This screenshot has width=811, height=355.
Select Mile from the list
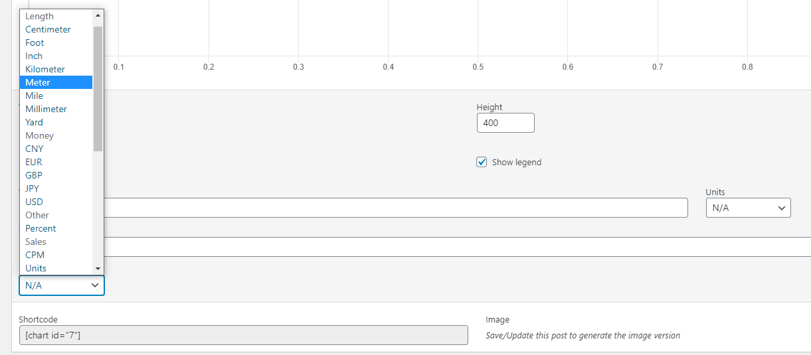34,96
